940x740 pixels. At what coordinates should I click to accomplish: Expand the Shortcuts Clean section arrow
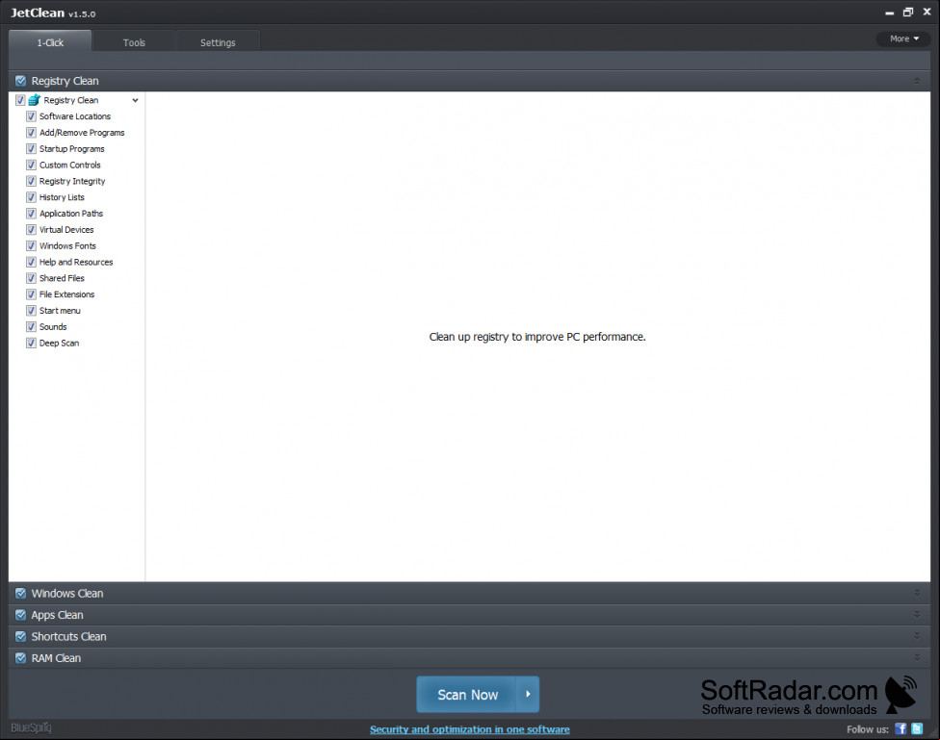(917, 636)
